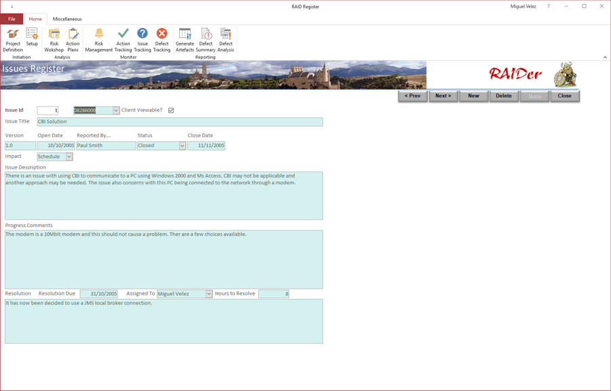The image size is (611, 391).
Task: Click the Client Viewable? label
Action: pos(142,110)
